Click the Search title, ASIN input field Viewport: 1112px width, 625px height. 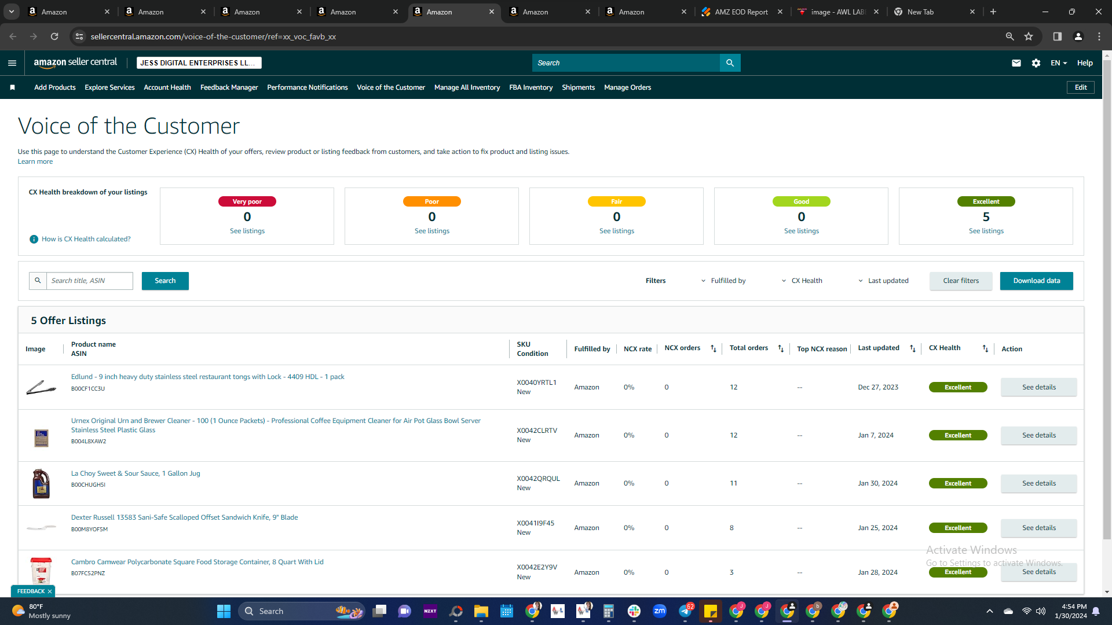pyautogui.click(x=90, y=281)
